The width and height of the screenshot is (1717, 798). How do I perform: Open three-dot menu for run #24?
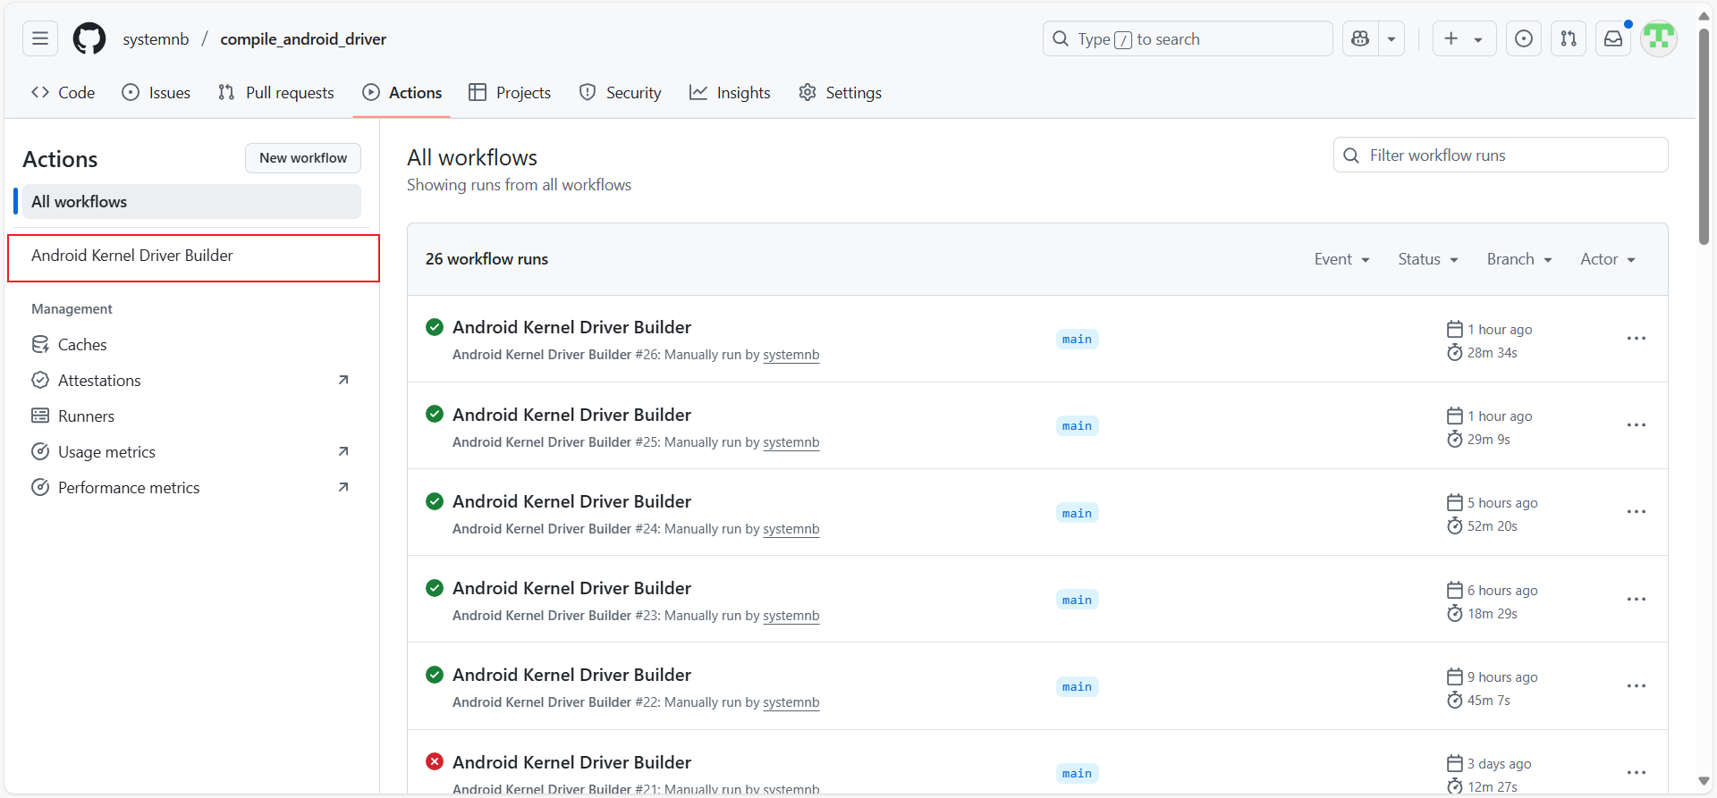tap(1637, 512)
